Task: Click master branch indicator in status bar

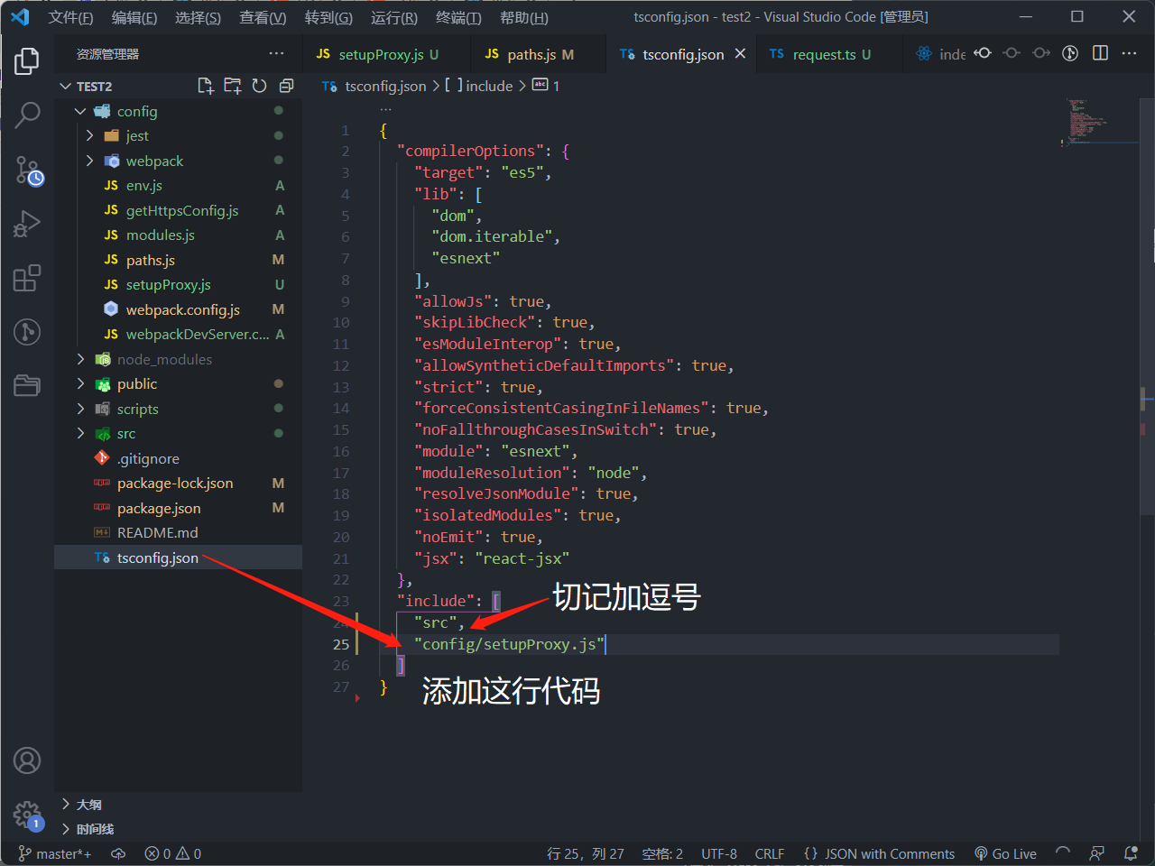Action: pos(54,853)
